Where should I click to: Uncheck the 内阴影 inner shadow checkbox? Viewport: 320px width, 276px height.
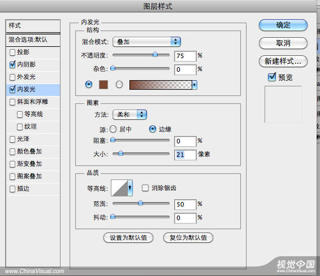tap(12, 64)
